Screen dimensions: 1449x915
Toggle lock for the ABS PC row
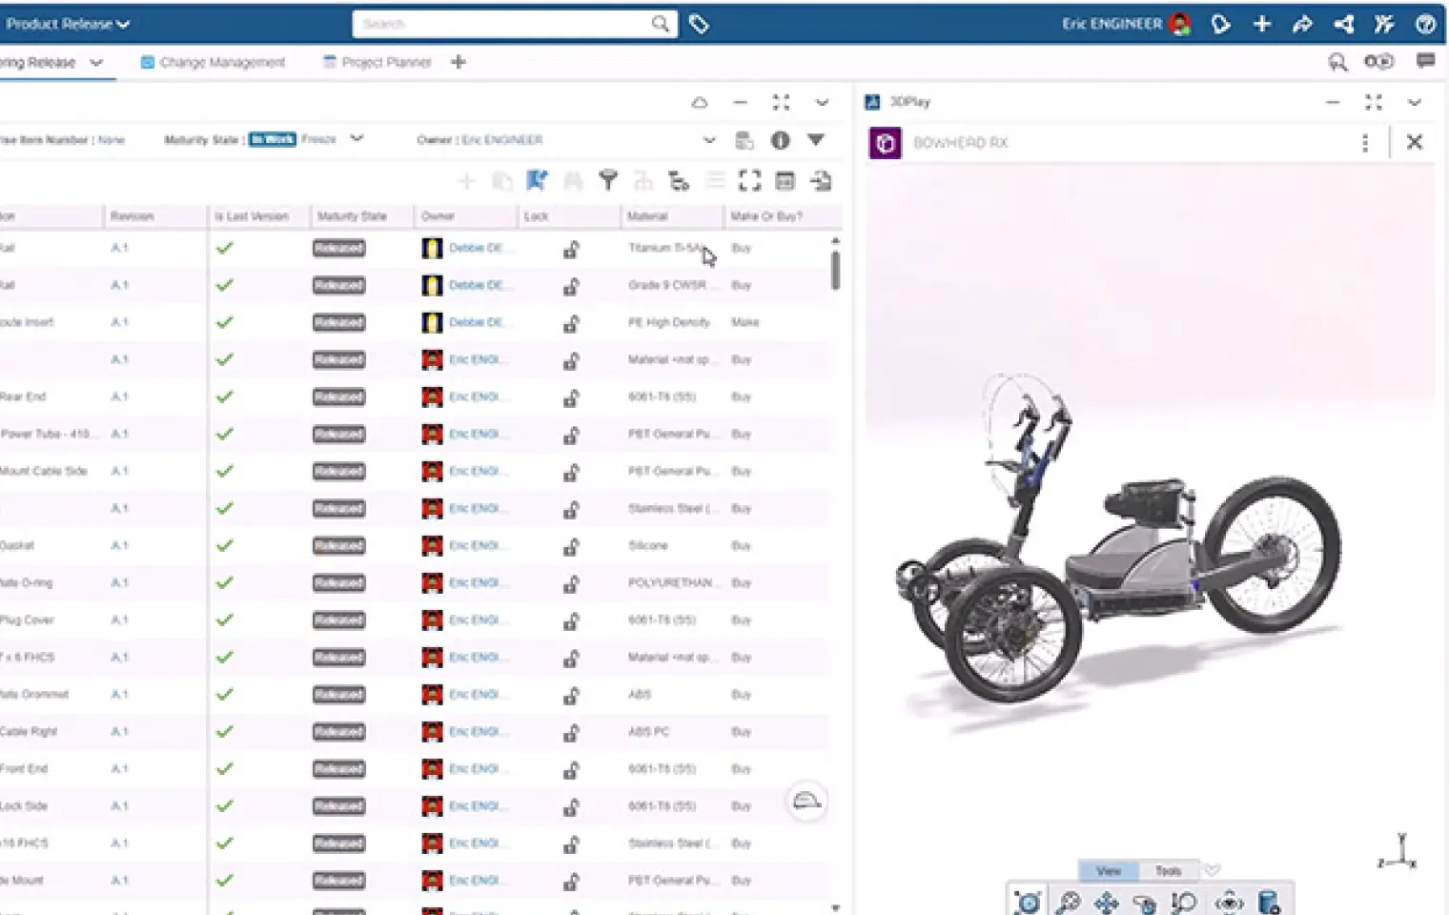coord(570,733)
